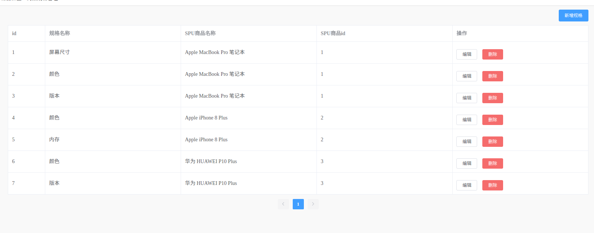Select 颜色 cell in row id 6
Viewport: 594px width, 233px height.
pyautogui.click(x=113, y=162)
